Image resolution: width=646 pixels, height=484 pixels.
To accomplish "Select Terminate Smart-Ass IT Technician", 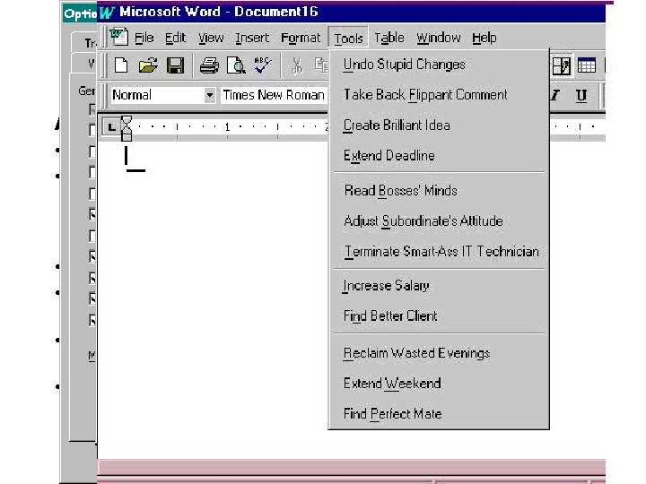I will (439, 252).
